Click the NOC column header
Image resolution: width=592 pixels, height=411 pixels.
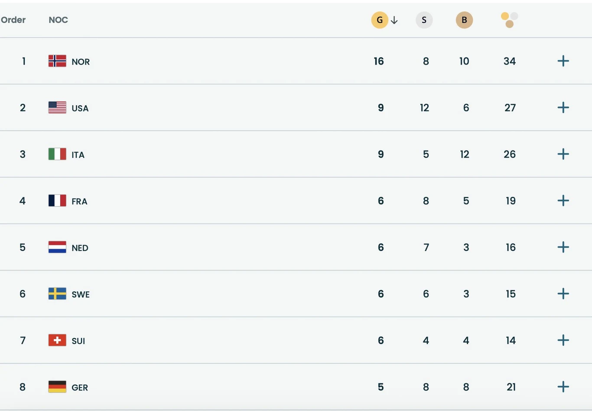click(x=58, y=20)
